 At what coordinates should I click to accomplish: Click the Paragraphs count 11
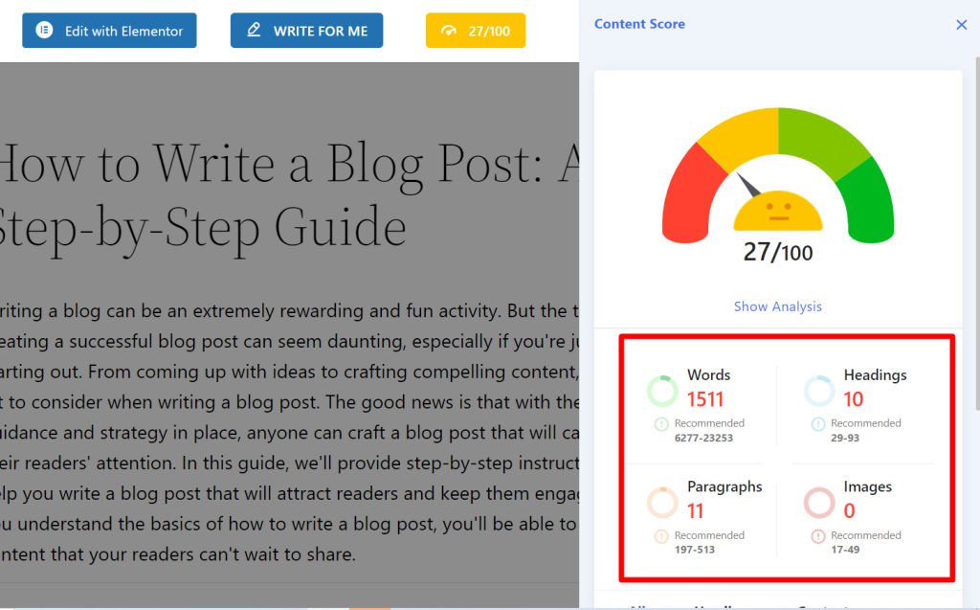coord(696,511)
